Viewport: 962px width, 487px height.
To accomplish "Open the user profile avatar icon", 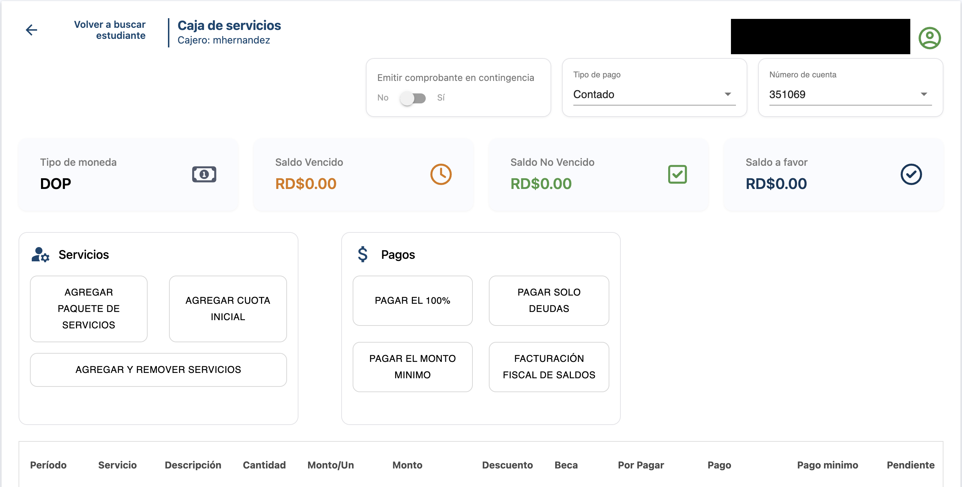I will (x=929, y=38).
